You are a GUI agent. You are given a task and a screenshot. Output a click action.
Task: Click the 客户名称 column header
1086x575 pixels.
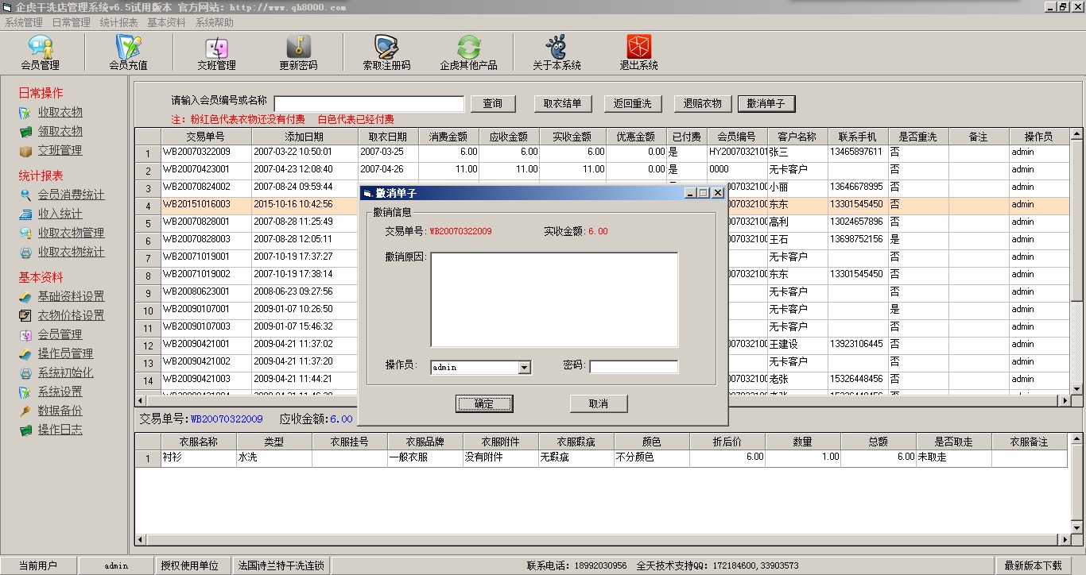point(797,137)
